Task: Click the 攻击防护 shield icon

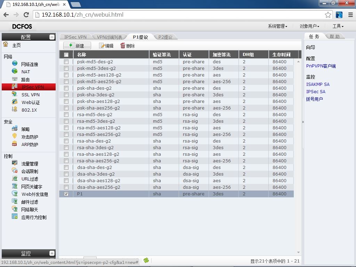Action: coord(15,136)
